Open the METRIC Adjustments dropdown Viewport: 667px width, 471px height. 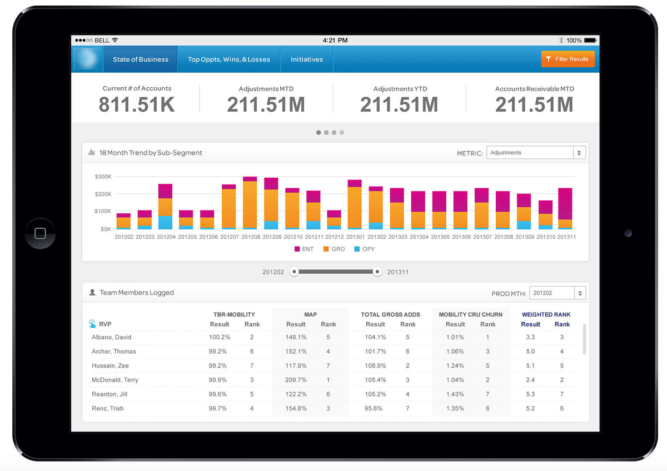[536, 153]
